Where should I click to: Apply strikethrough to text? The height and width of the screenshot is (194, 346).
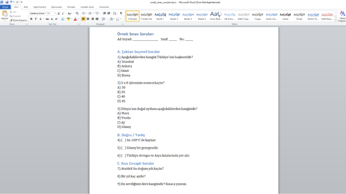pyautogui.click(x=47, y=19)
